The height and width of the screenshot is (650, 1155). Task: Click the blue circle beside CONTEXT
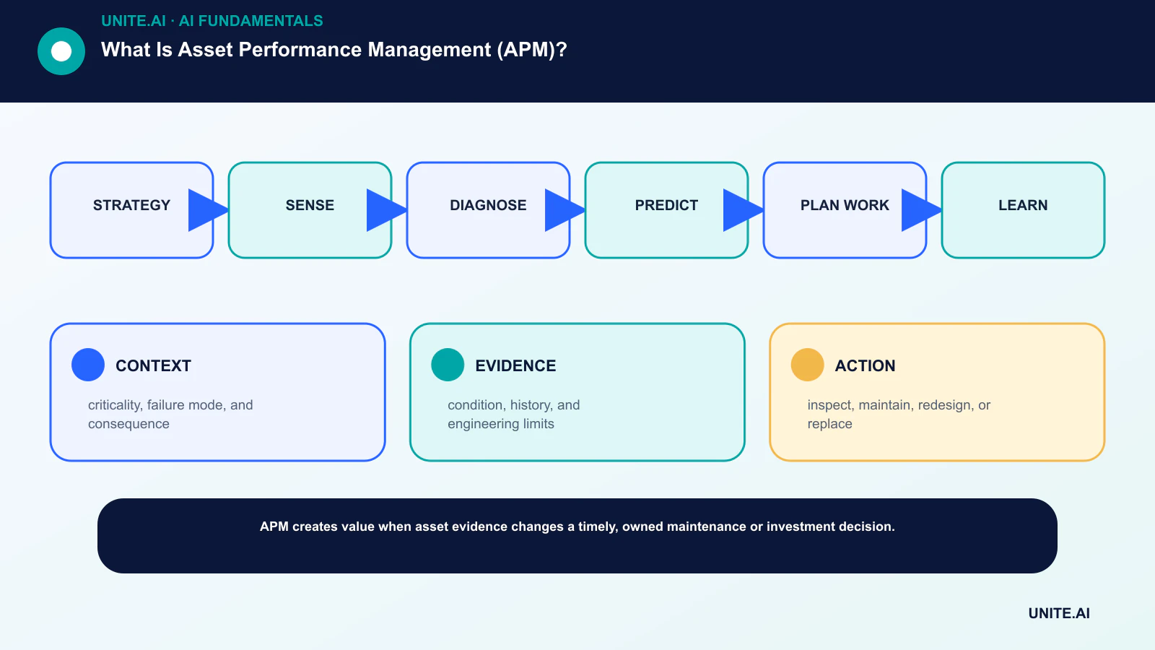88,365
